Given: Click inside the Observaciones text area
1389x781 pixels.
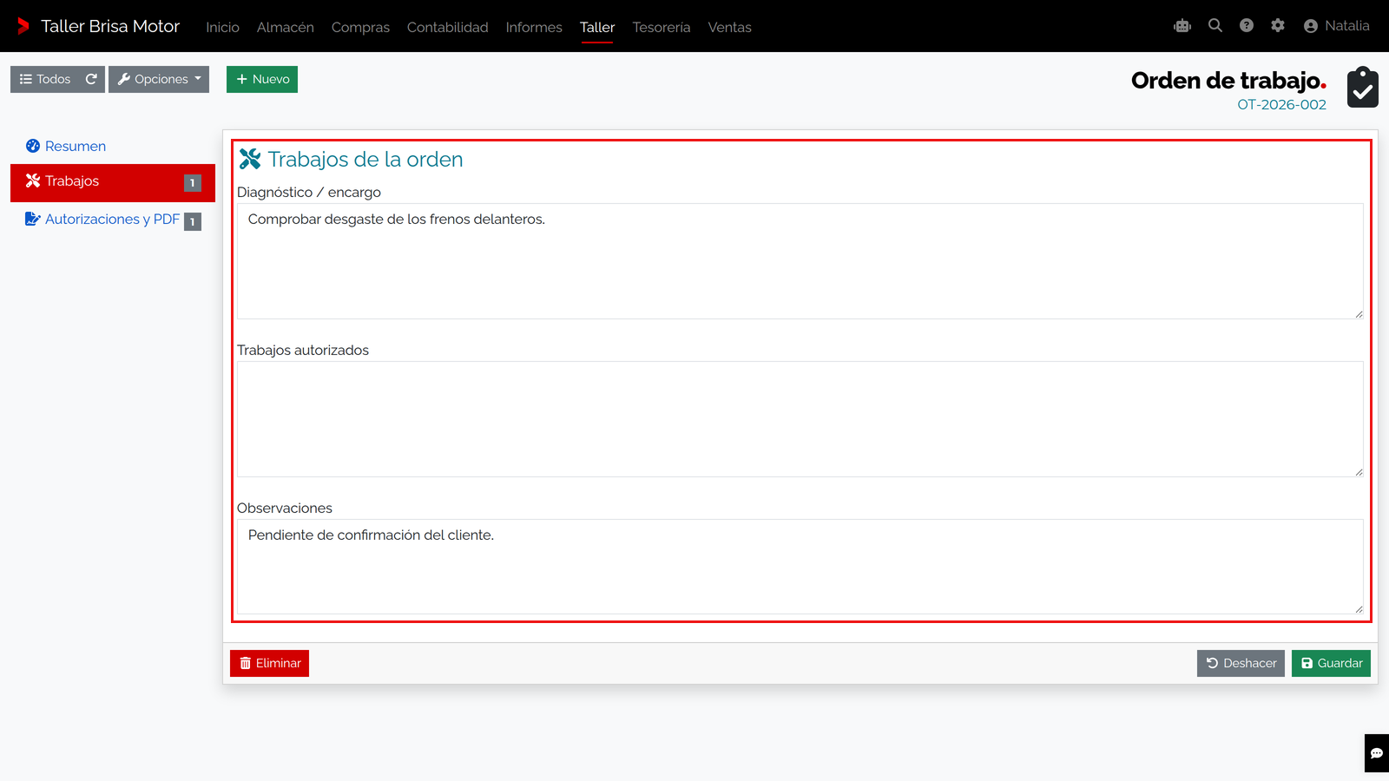Looking at the screenshot, I should click(x=800, y=567).
